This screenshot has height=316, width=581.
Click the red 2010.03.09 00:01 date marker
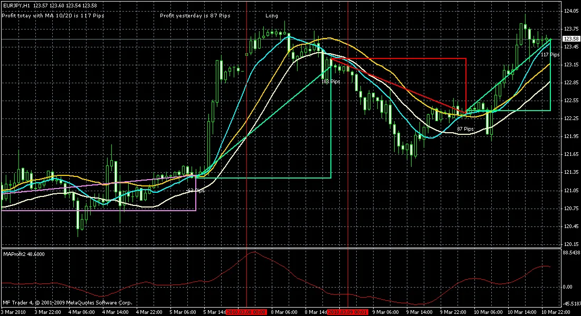pos(347,312)
